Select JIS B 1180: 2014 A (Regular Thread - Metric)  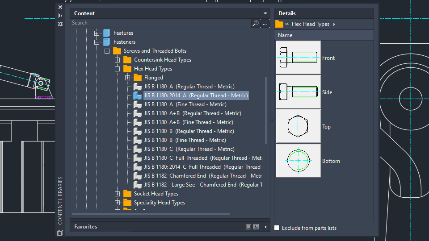pos(196,96)
